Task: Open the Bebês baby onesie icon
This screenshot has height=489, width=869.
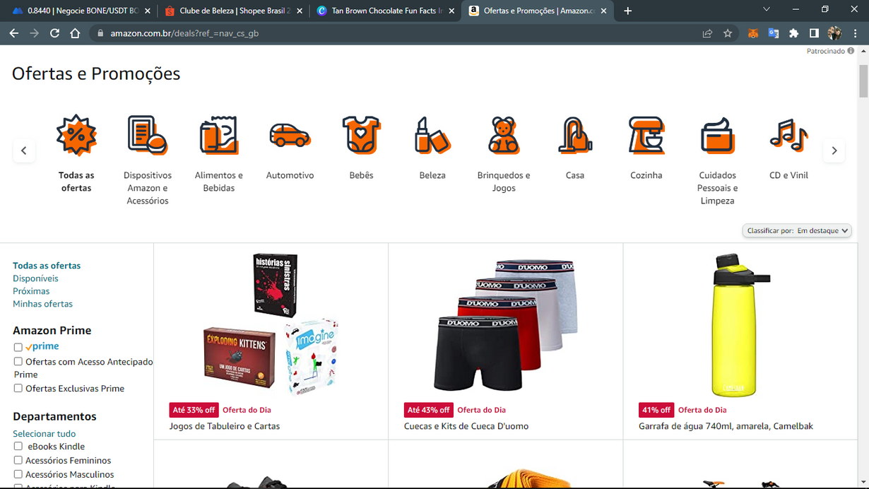Action: pyautogui.click(x=361, y=135)
